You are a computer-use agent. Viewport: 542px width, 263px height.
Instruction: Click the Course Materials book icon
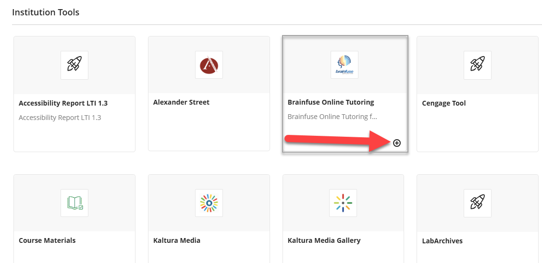click(74, 203)
